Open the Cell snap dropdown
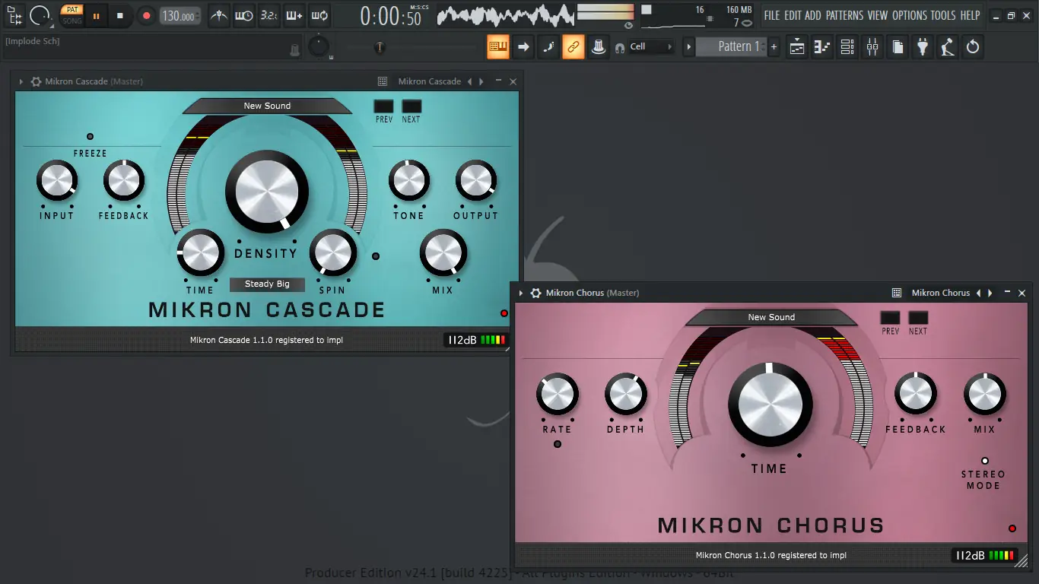 tap(651, 47)
